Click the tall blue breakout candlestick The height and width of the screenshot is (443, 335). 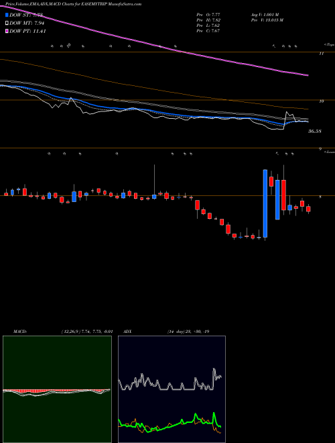pyautogui.click(x=265, y=203)
